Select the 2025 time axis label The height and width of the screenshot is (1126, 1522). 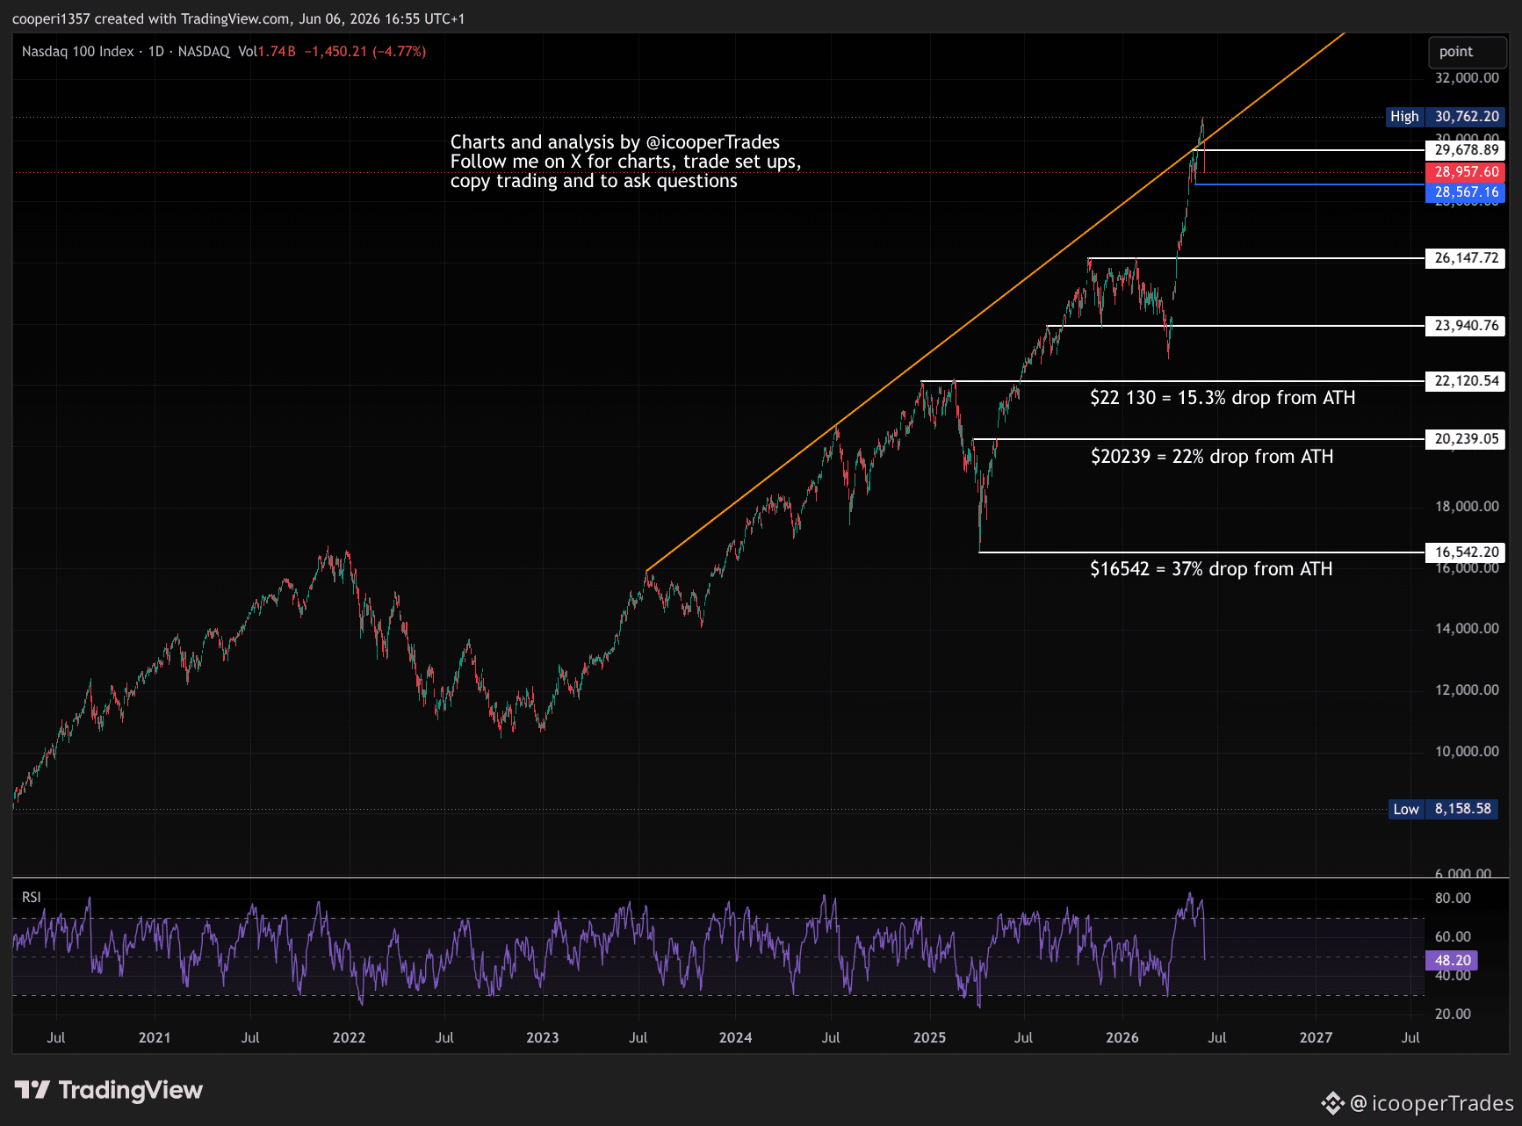(930, 1037)
